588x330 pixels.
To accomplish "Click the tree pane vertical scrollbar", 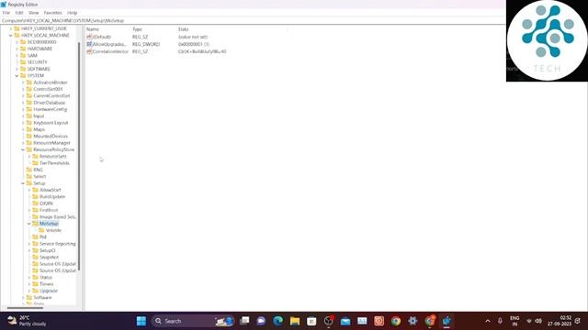I will click(x=79, y=157).
